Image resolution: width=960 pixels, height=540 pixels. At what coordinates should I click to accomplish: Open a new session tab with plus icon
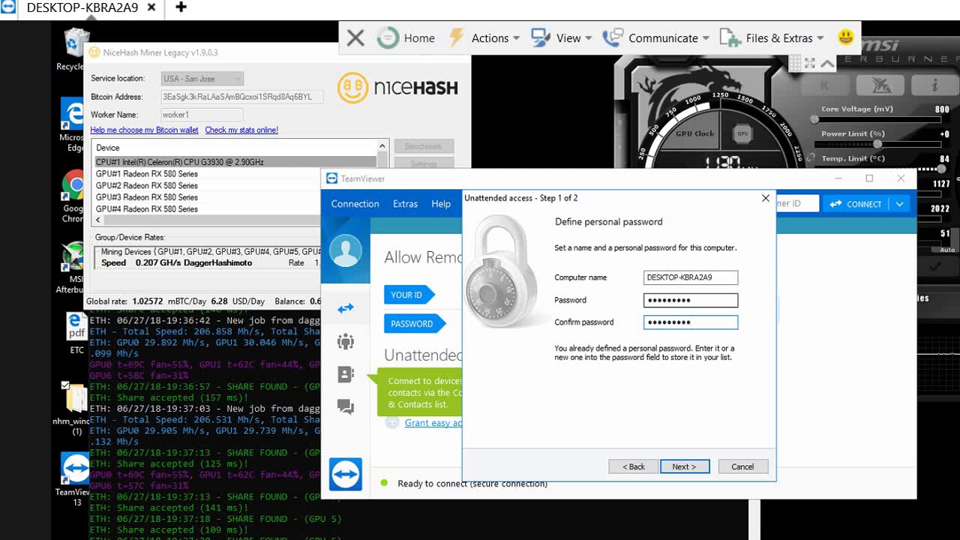tap(181, 7)
